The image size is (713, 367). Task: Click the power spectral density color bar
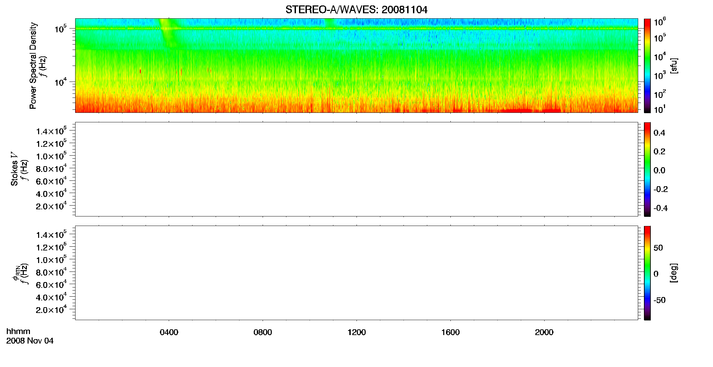point(647,66)
